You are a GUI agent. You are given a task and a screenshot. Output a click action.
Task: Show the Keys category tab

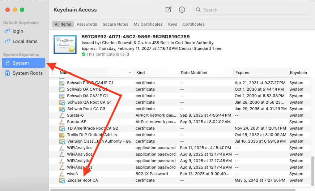point(173,24)
